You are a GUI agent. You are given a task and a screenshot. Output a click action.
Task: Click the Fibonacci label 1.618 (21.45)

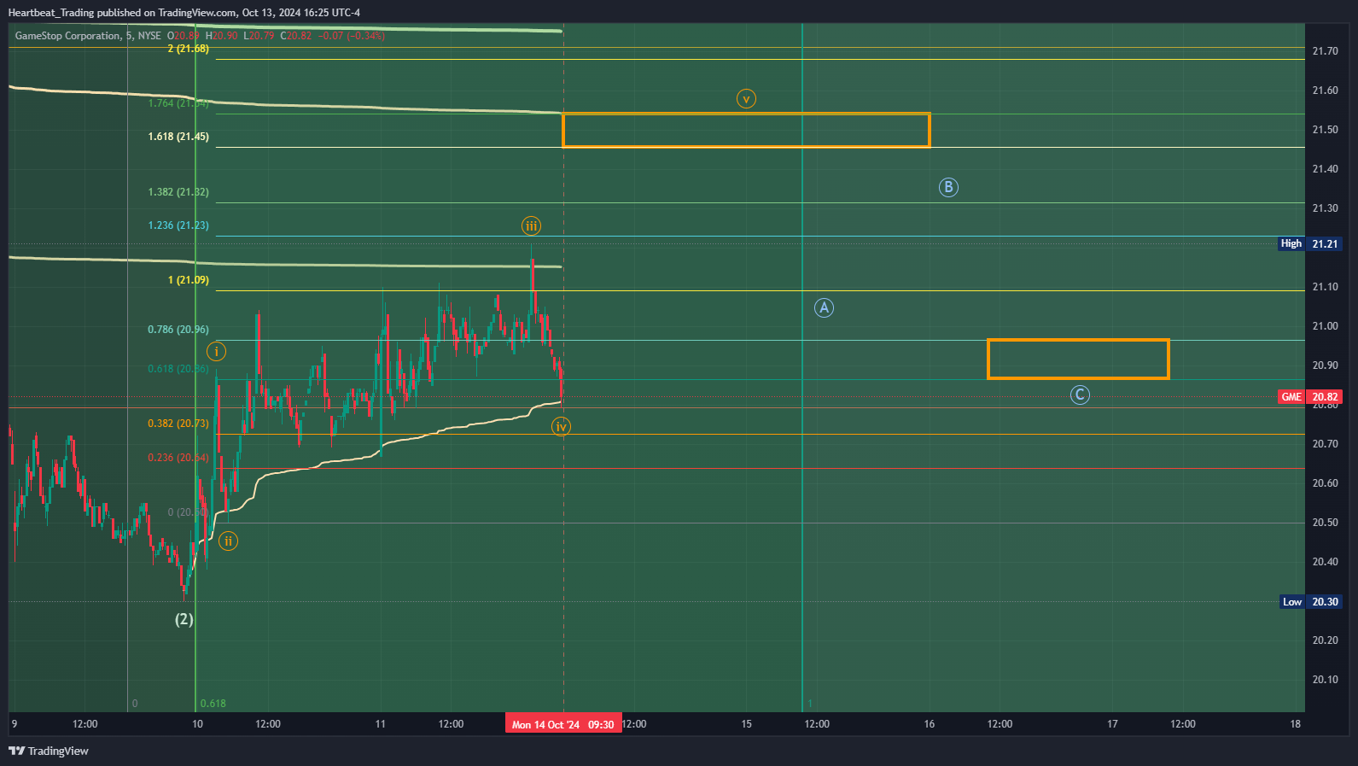[178, 137]
